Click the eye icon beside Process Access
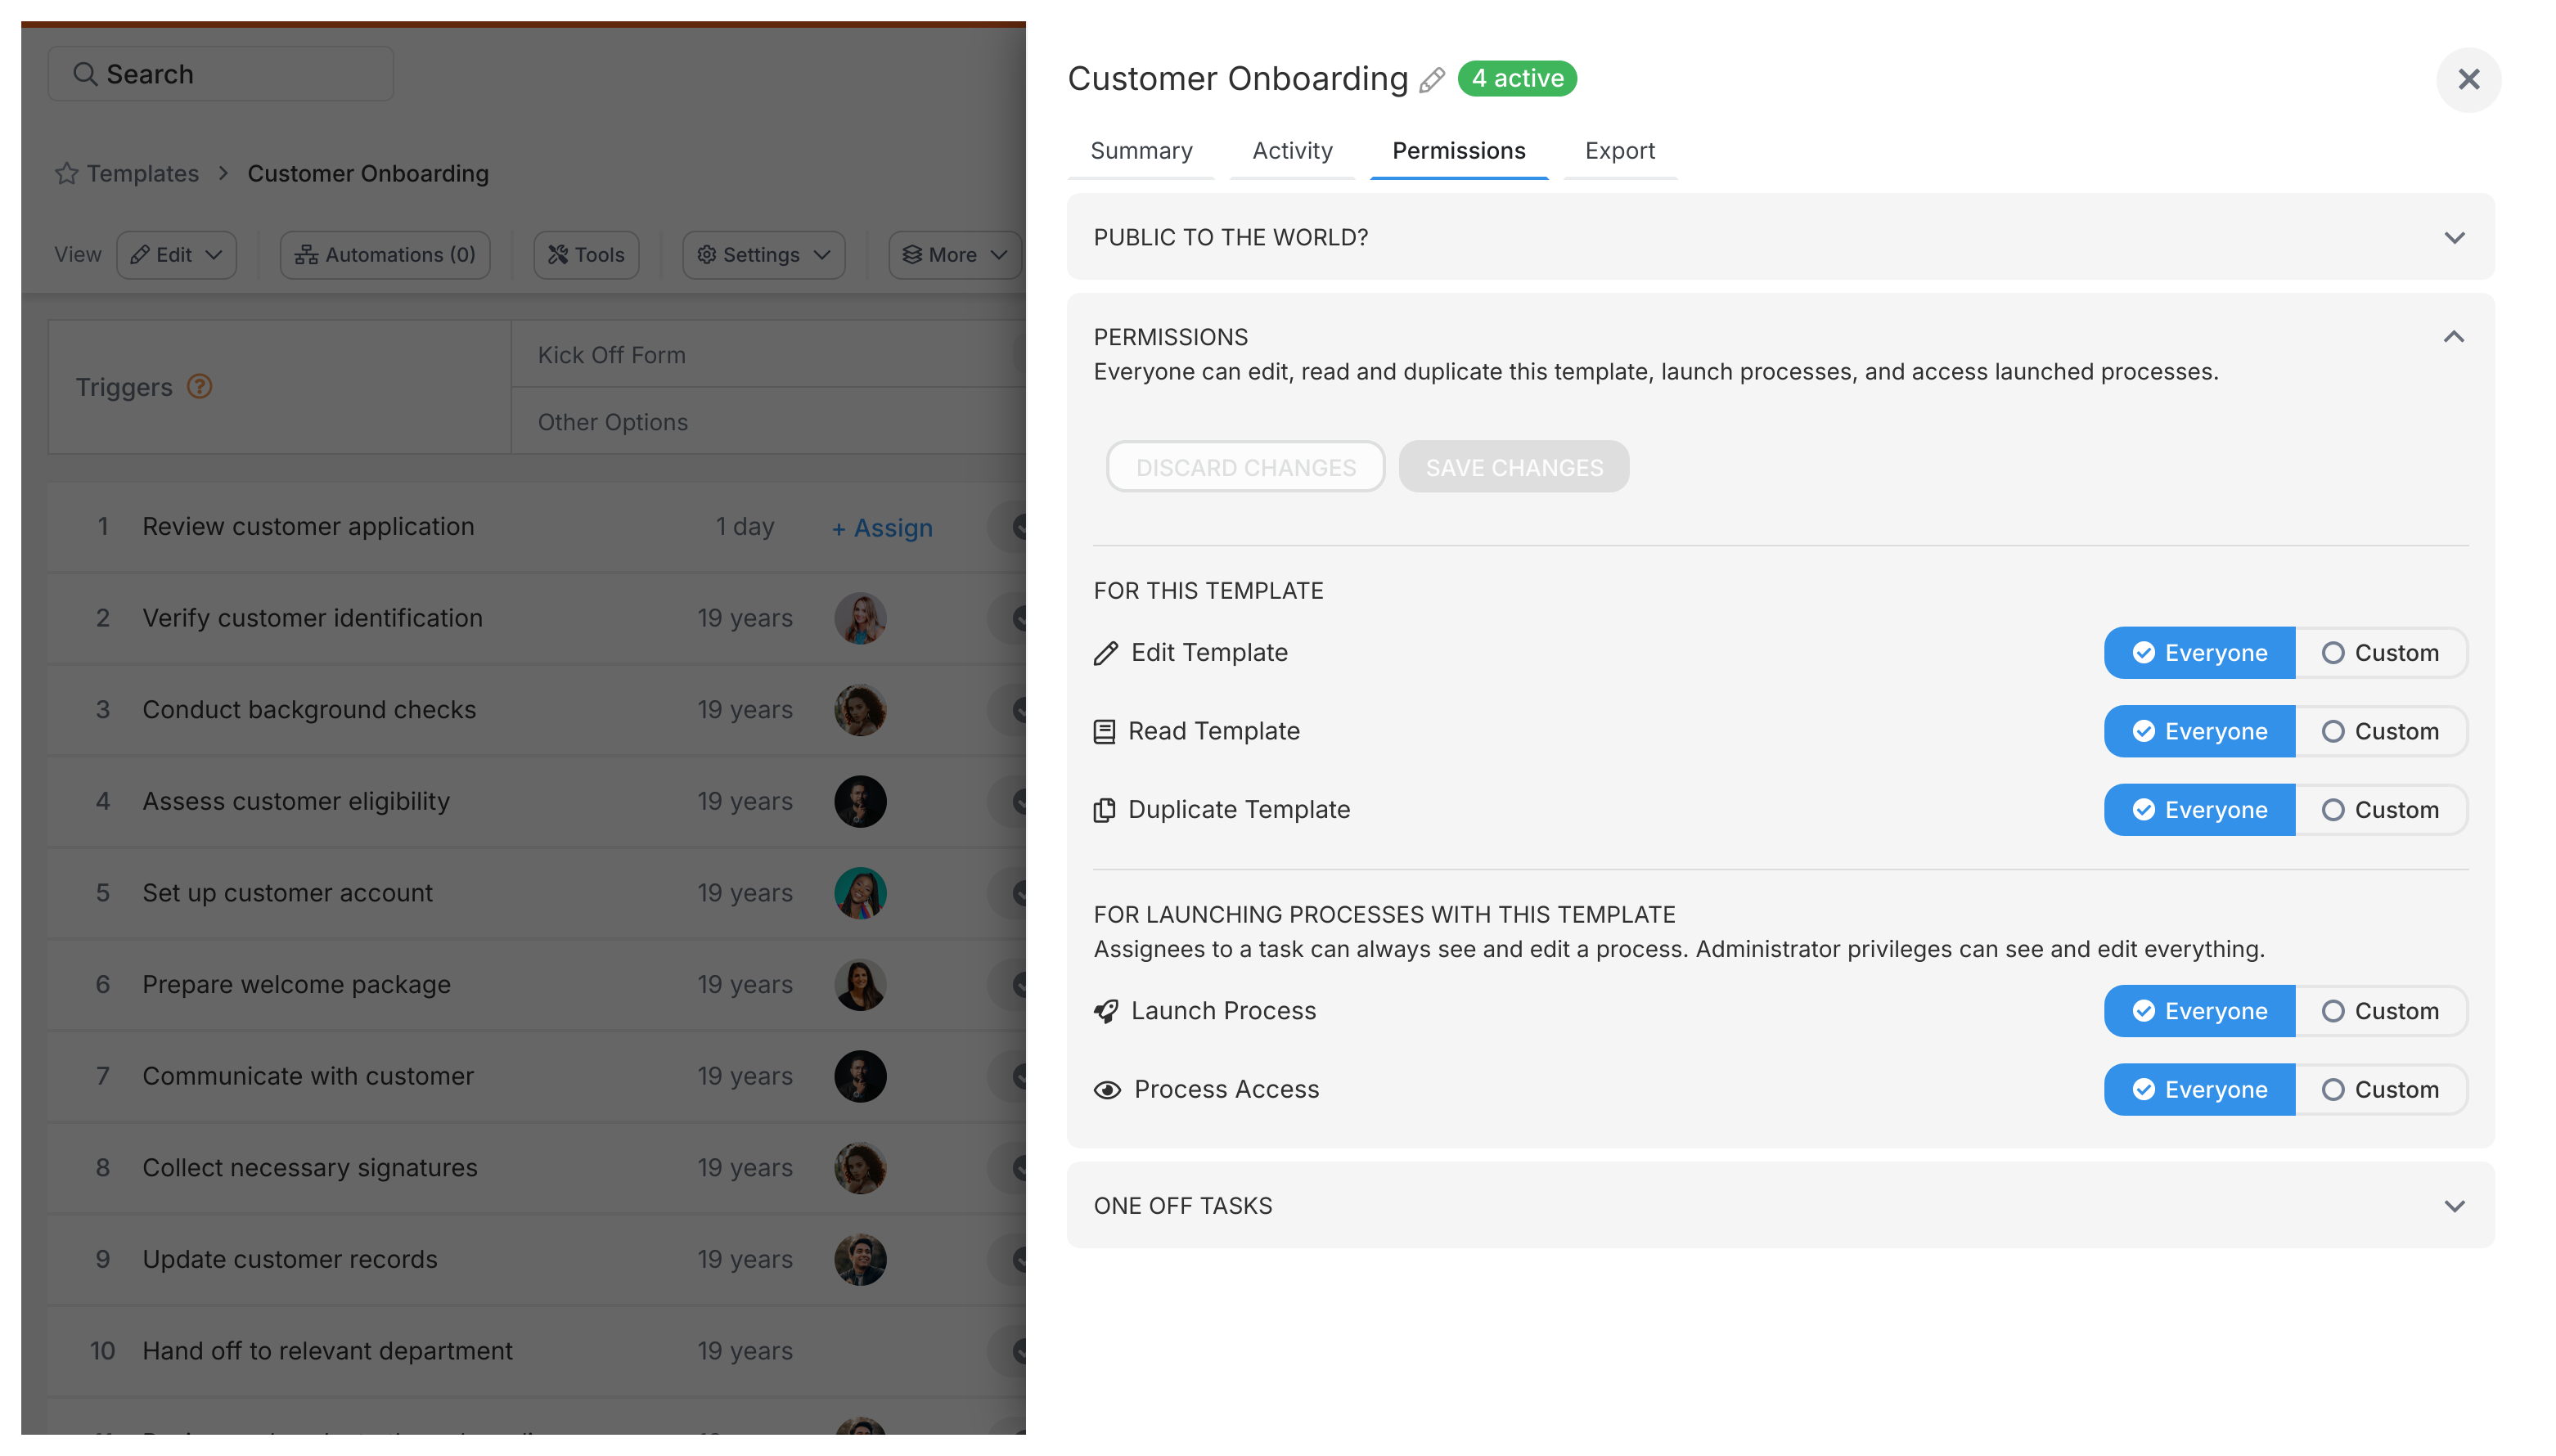Viewport: 2556px width, 1456px height. point(1106,1089)
